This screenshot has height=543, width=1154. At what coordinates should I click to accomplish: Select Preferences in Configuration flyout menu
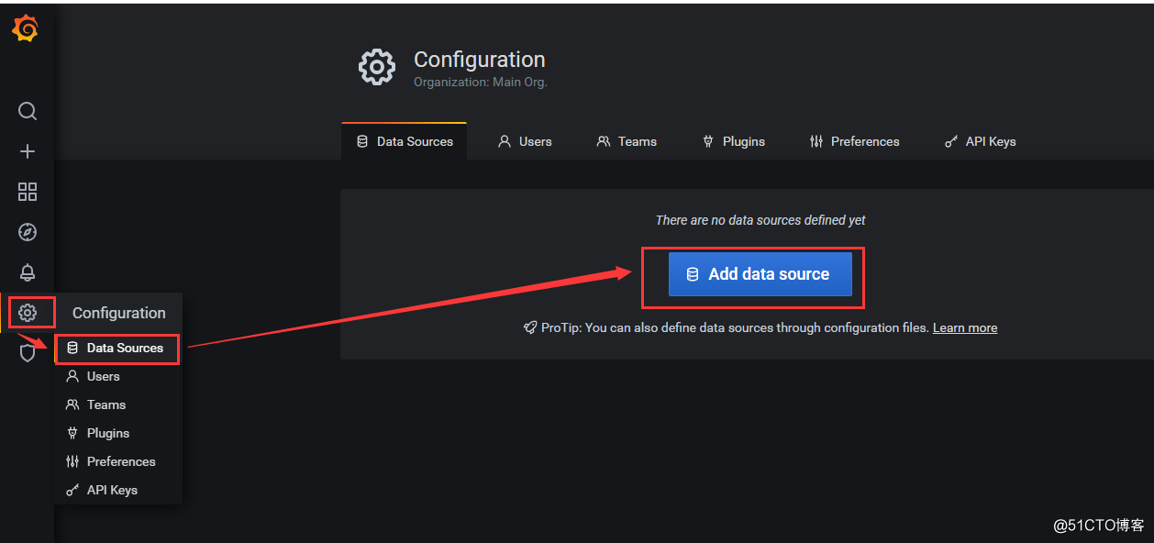tap(117, 461)
